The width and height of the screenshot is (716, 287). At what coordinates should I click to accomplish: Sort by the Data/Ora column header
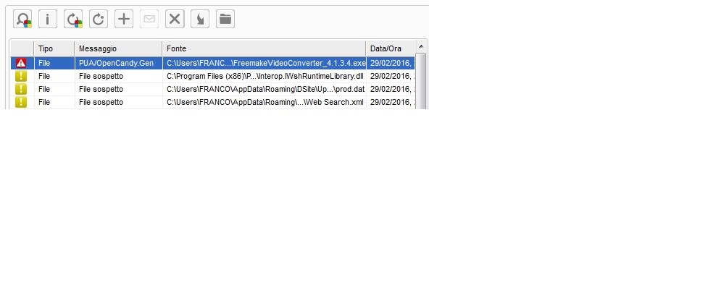tap(391, 48)
